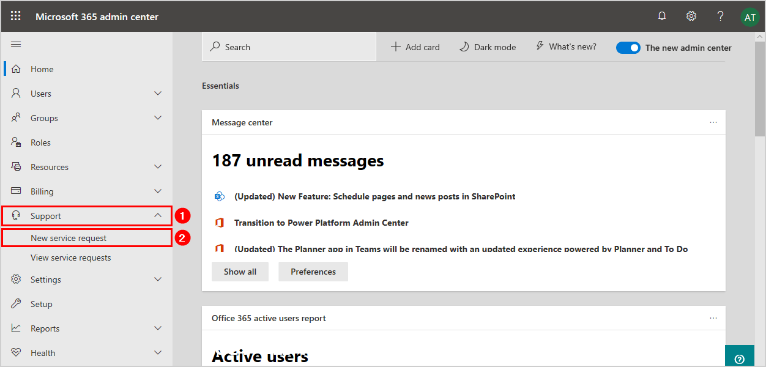766x367 pixels.
Task: Click the Reports chart icon
Action: pyautogui.click(x=17, y=328)
